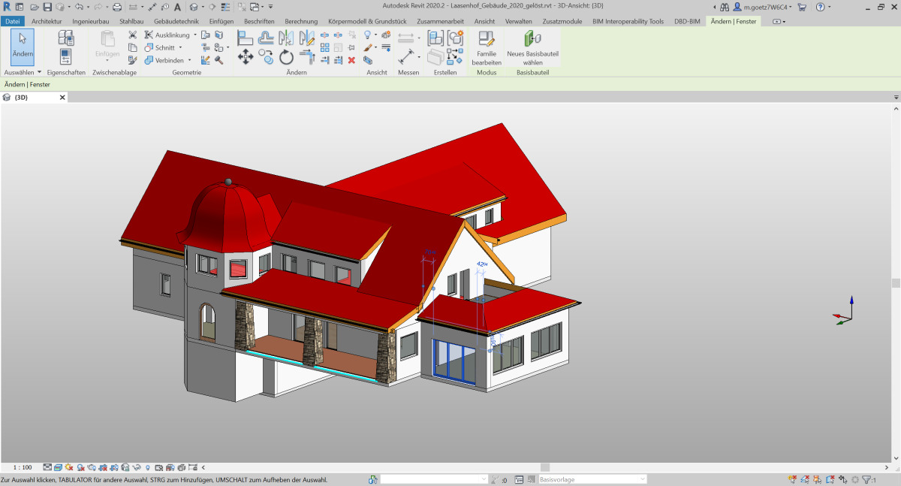Viewport: 901px width, 486px height.
Task: Click the Familie bearbeiten button
Action: 486,50
